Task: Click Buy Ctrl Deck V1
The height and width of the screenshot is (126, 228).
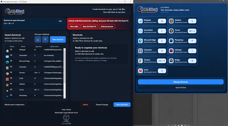Action: [89, 26]
